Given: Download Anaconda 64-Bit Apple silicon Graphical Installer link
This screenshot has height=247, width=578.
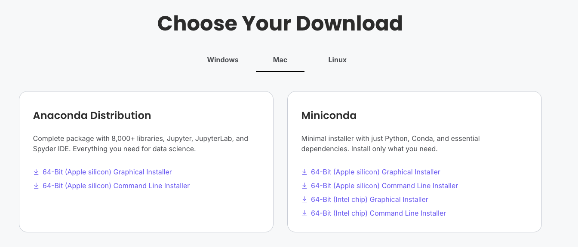Looking at the screenshot, I should tap(107, 172).
